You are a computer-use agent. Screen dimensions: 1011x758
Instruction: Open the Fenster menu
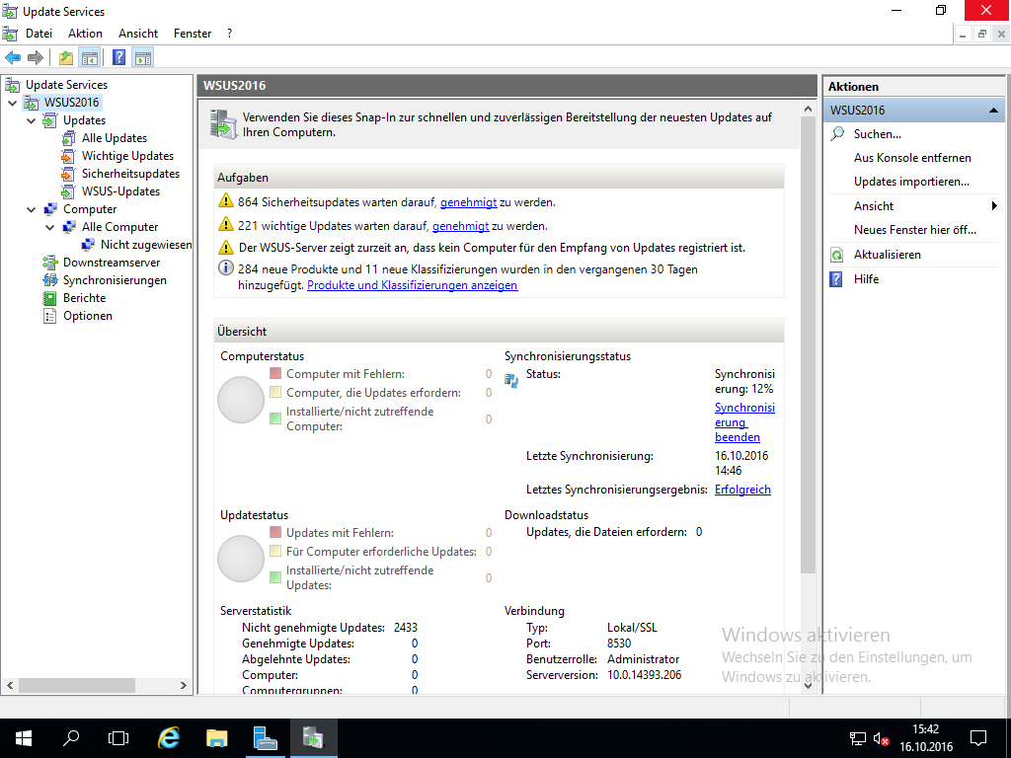pos(193,34)
